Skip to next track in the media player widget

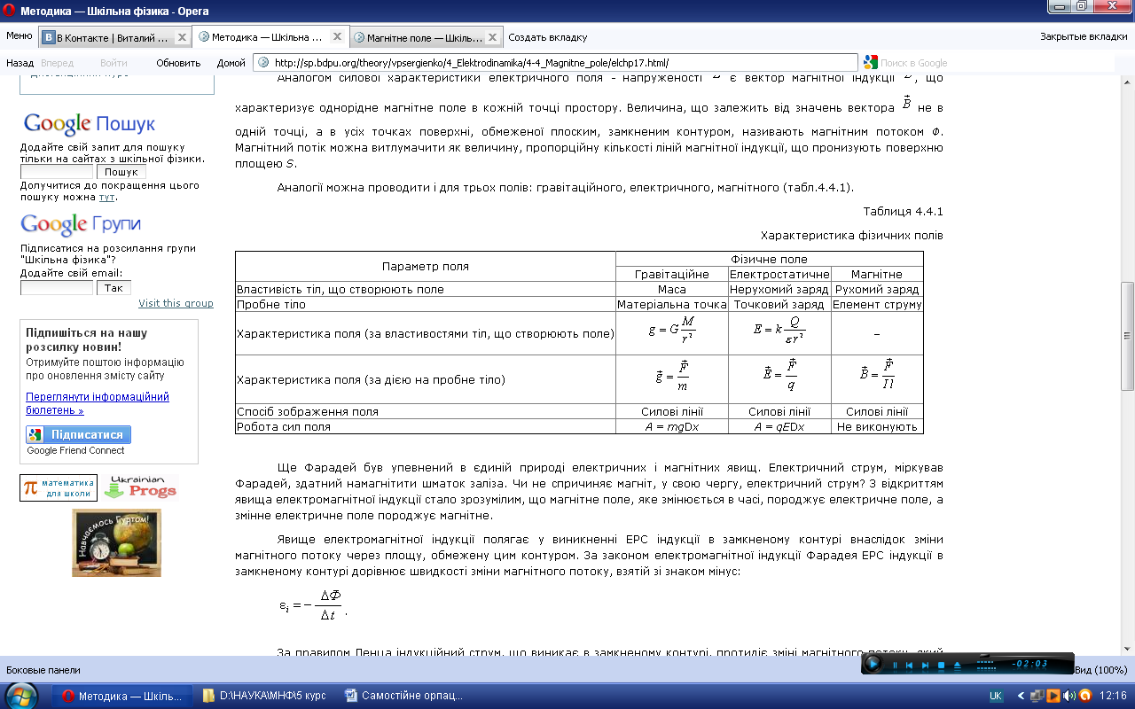pyautogui.click(x=925, y=665)
